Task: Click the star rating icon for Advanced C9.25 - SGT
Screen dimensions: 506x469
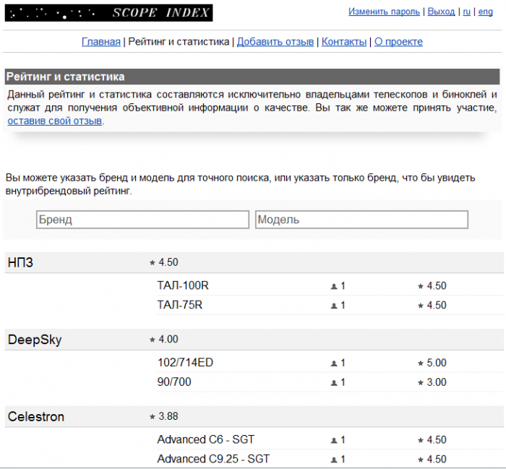Action: [x=421, y=460]
